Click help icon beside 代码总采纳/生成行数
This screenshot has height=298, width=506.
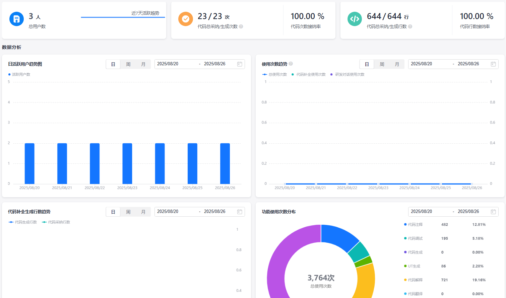tap(410, 26)
